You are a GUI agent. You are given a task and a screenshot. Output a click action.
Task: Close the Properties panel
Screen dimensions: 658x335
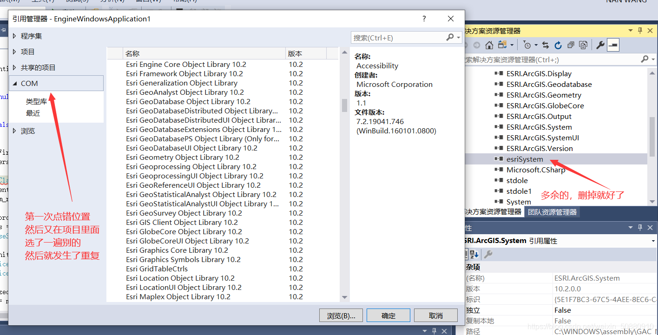[650, 228]
